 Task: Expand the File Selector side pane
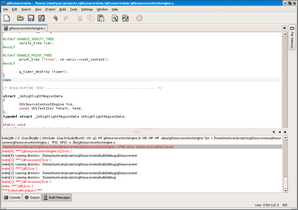pyautogui.click(x=292, y=37)
